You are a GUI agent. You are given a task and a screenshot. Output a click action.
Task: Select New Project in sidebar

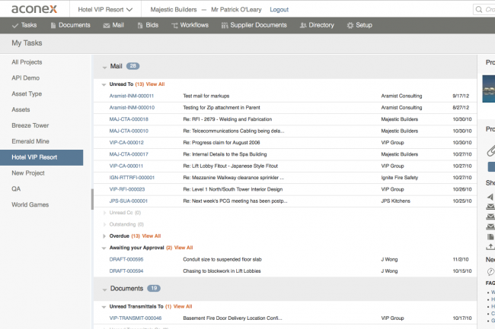click(28, 173)
